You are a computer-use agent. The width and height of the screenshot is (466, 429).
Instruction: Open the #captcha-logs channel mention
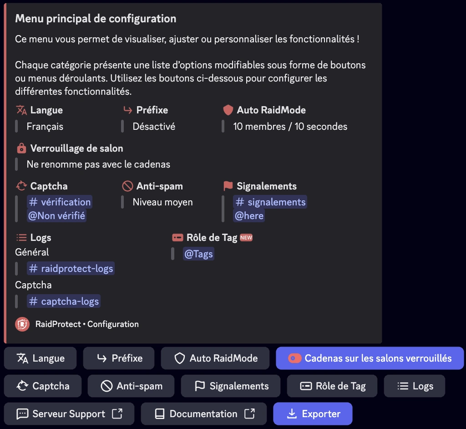pos(64,301)
